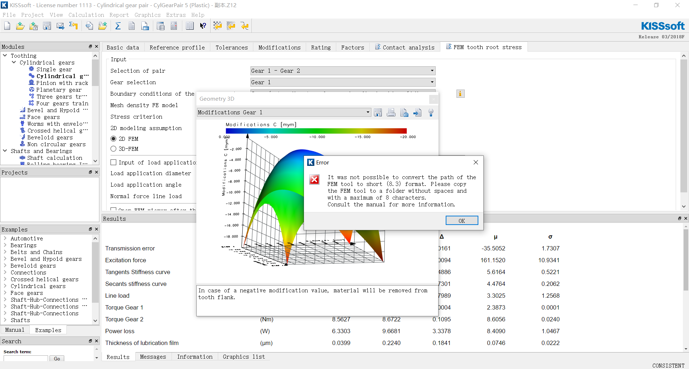Click the Send as email envelope icon

coord(60,26)
